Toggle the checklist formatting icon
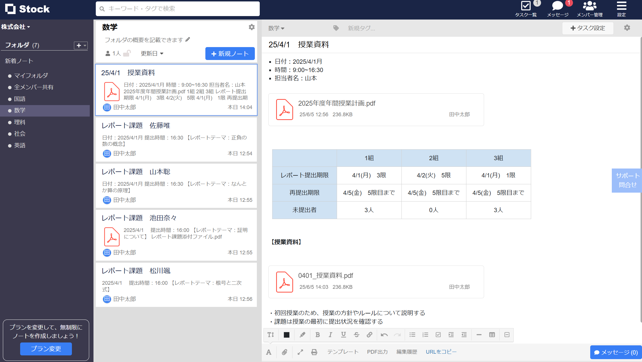642x362 pixels. [438, 335]
